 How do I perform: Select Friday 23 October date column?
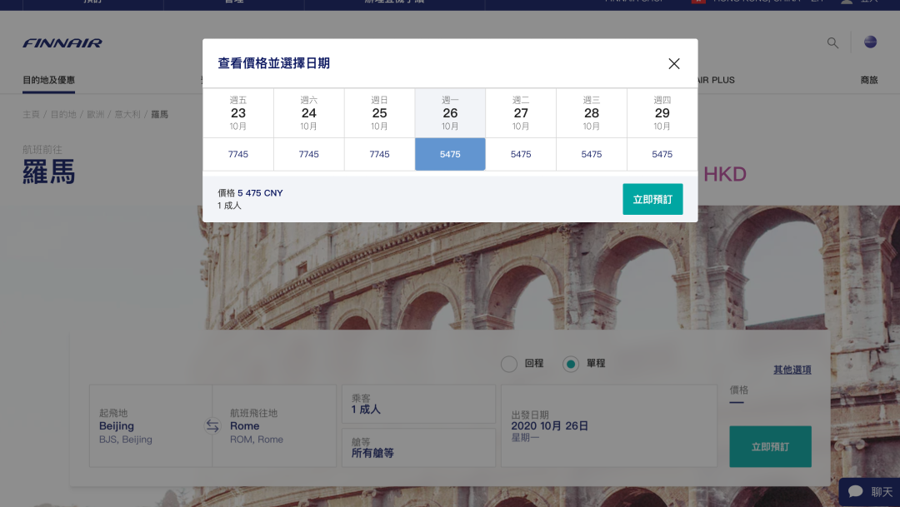(238, 113)
